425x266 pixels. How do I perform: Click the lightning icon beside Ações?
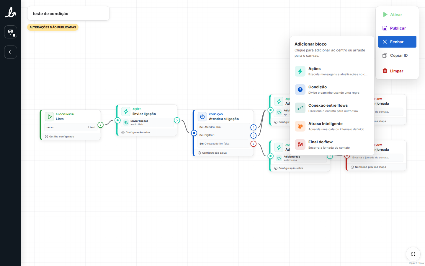coord(300,71)
